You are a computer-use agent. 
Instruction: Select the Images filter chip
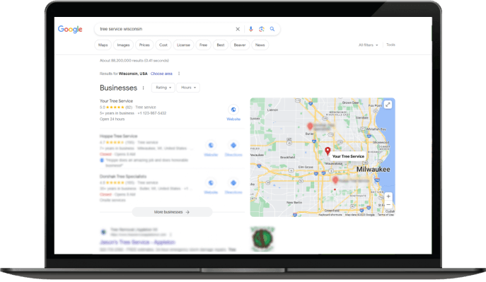click(123, 45)
